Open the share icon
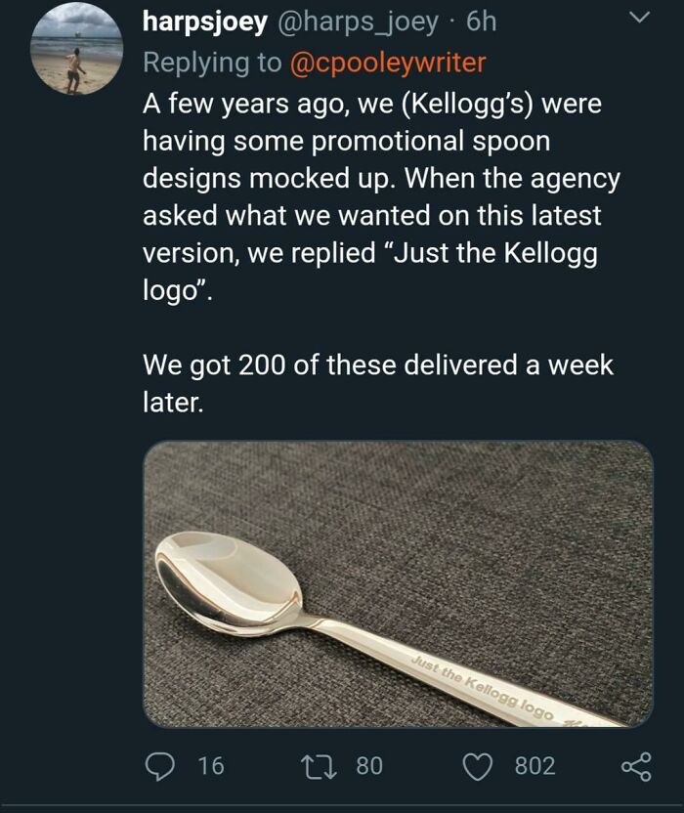This screenshot has width=684, height=813. 636,767
